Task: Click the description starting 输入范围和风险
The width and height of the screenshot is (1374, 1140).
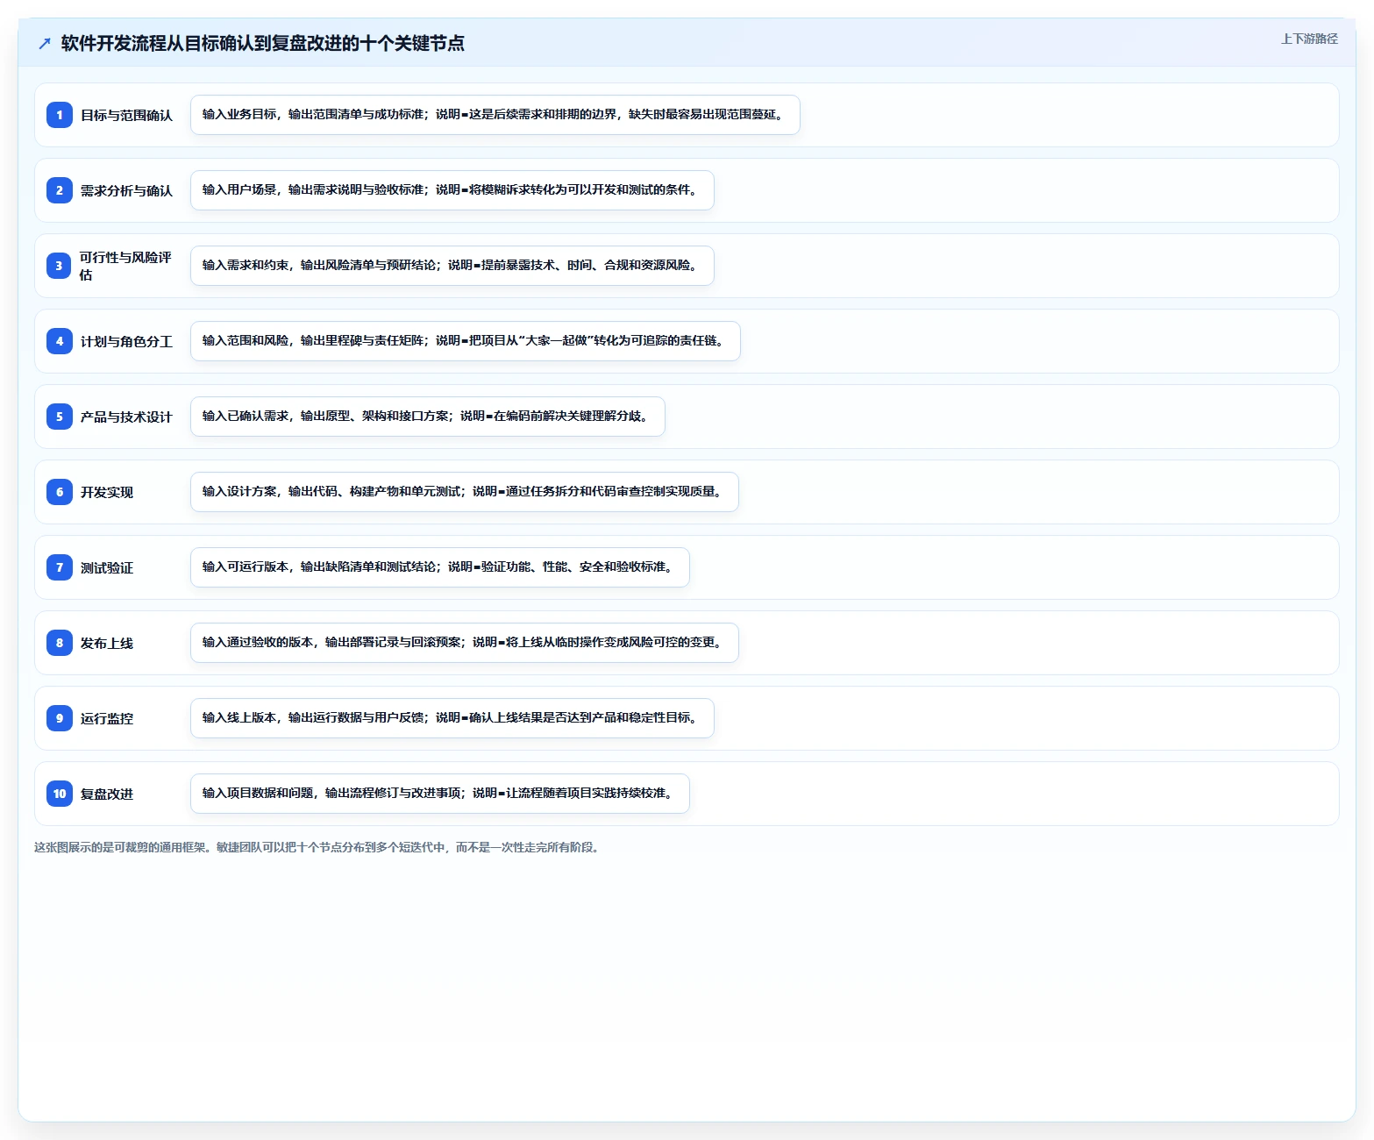Action: [466, 341]
